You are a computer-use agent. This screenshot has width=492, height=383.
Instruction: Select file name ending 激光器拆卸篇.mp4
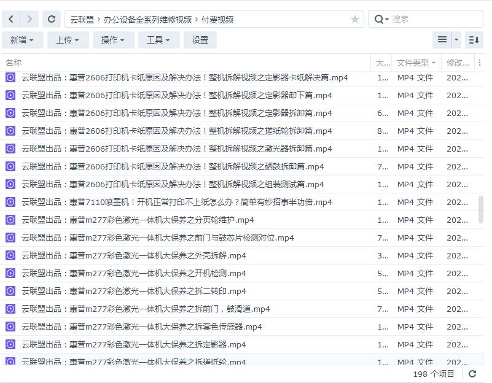[x=177, y=149]
